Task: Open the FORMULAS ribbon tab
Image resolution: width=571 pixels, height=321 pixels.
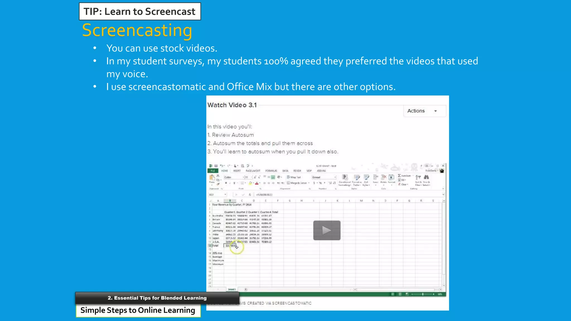Action: click(271, 171)
